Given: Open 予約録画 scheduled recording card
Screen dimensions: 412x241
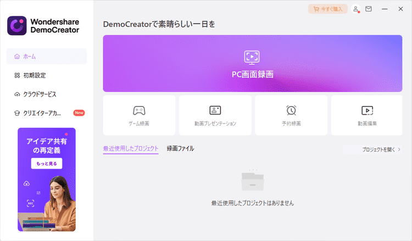Looking at the screenshot, I should [291, 115].
